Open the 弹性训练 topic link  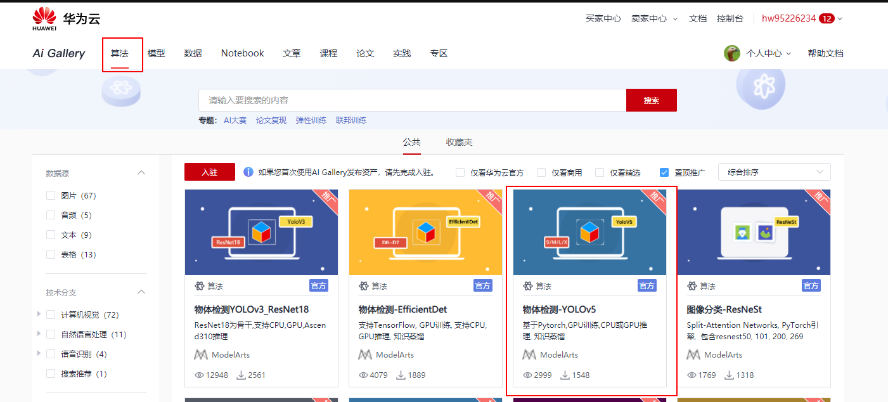[x=311, y=120]
